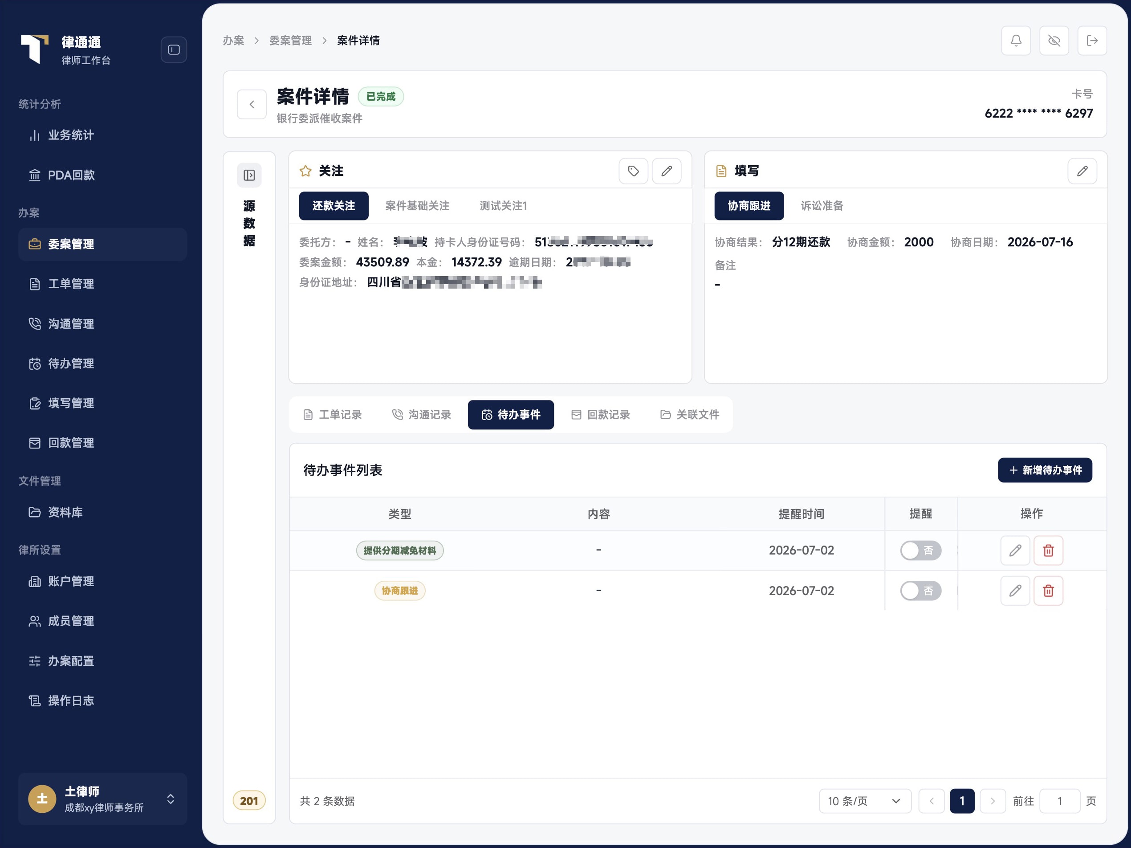The width and height of the screenshot is (1131, 848).
Task: Delete the 提供分期减免材料 todo row
Action: click(x=1048, y=550)
